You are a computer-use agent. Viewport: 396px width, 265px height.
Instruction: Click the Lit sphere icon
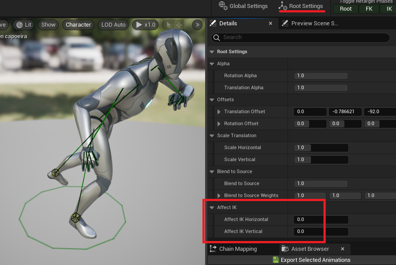click(20, 25)
